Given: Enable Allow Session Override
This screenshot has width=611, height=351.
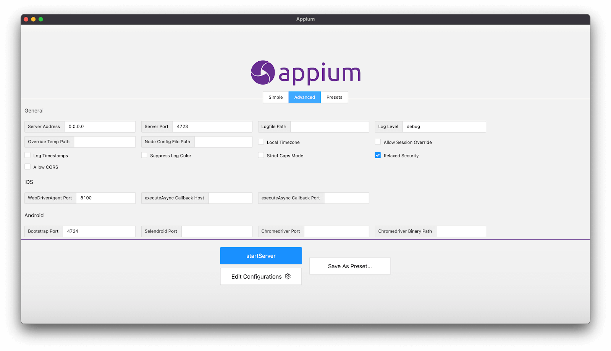Looking at the screenshot, I should [x=378, y=141].
